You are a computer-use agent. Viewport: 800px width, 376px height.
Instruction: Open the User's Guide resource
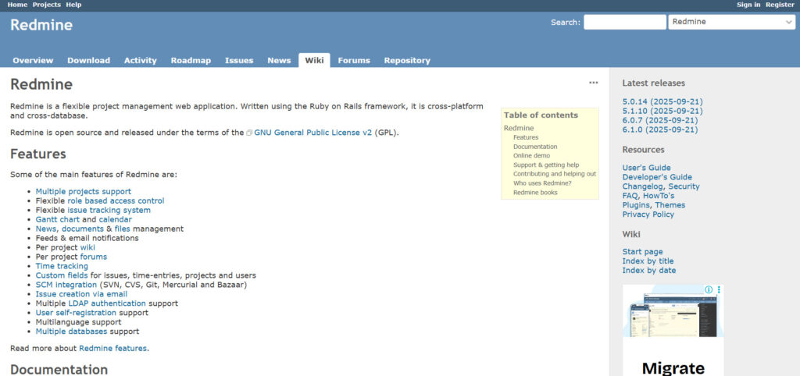pos(646,168)
